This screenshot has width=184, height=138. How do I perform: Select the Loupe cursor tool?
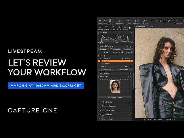161,21
